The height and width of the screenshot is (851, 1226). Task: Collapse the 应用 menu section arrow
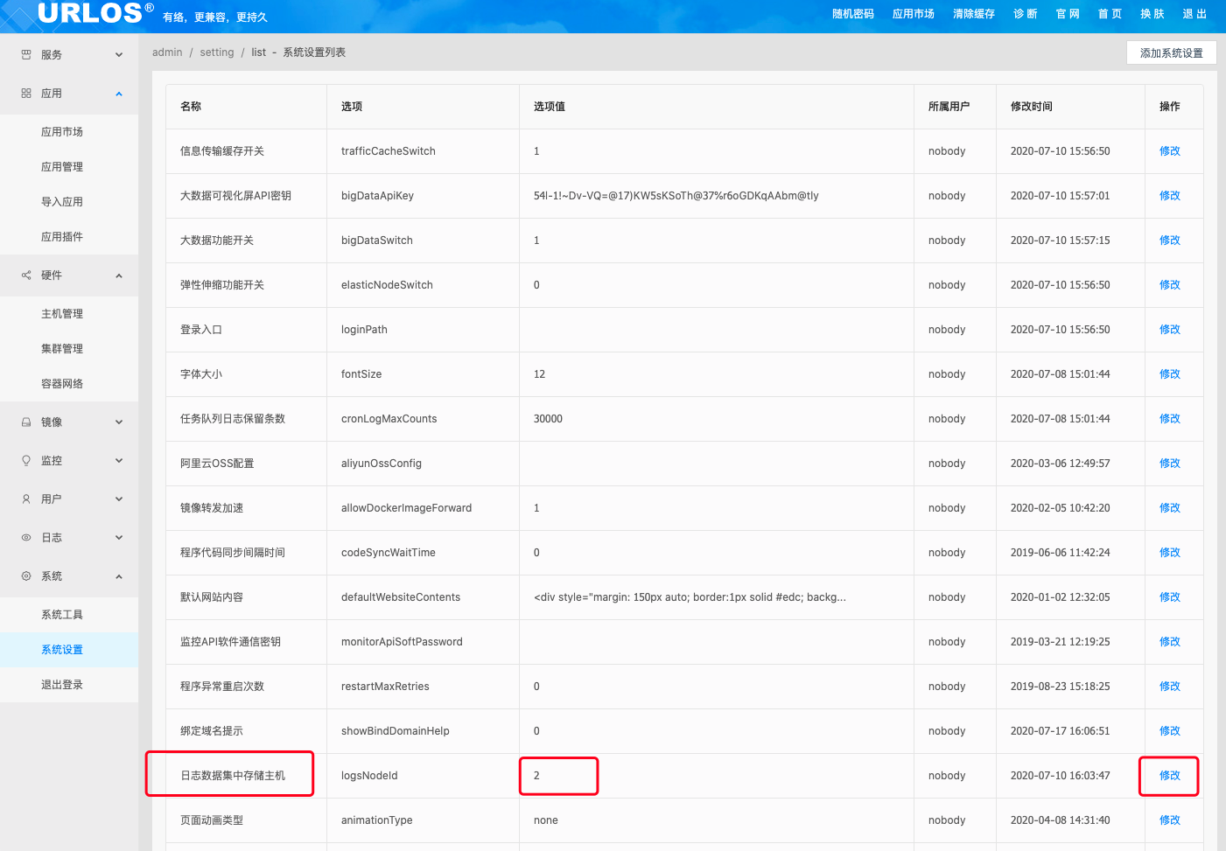point(119,94)
